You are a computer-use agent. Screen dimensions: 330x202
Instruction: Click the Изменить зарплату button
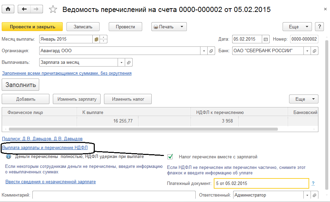pos(77,99)
